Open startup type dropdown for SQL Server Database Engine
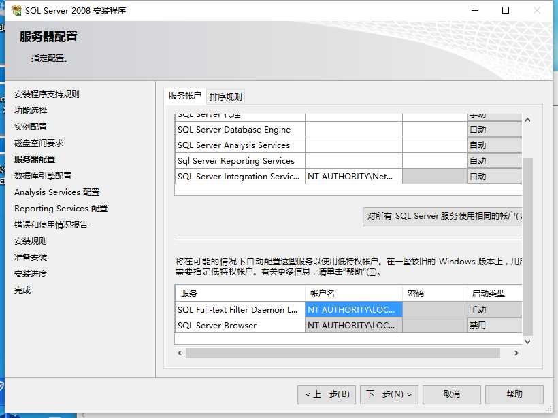 [494, 130]
